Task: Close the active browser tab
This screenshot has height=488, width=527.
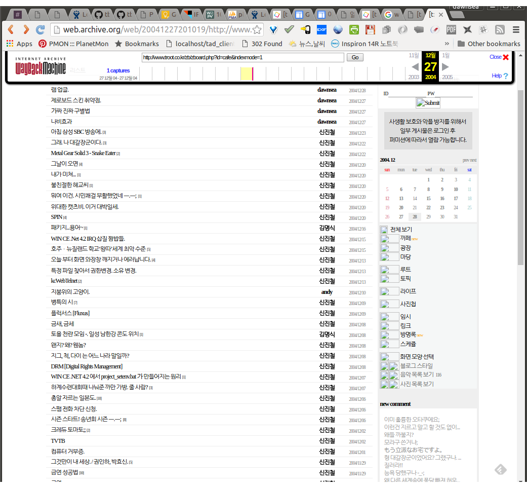Action: click(441, 15)
